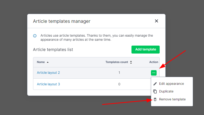Select Remove template menu entry
Viewport: 204px width, 115px height.
tap(172, 99)
